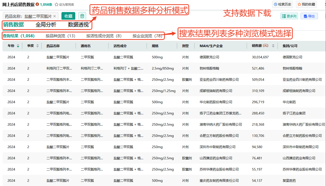Open 按活性成分浏览 (8) view
This screenshot has height=186, width=326.
(x=104, y=36)
